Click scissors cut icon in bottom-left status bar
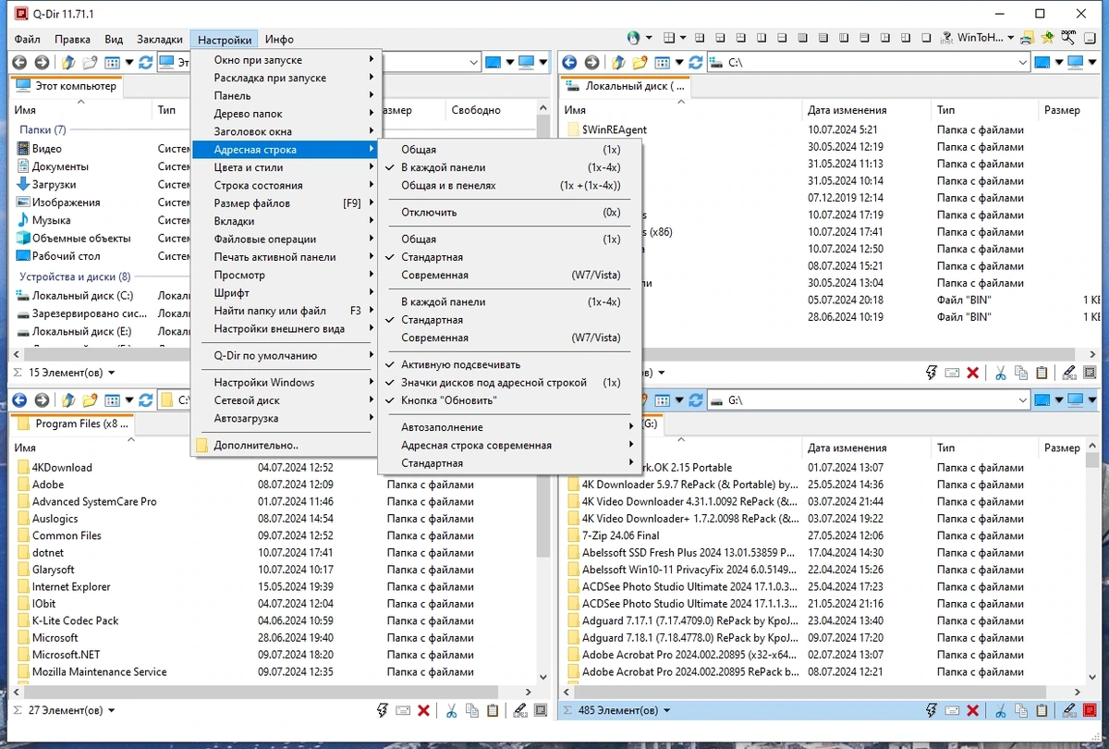Image resolution: width=1109 pixels, height=749 pixels. (452, 710)
